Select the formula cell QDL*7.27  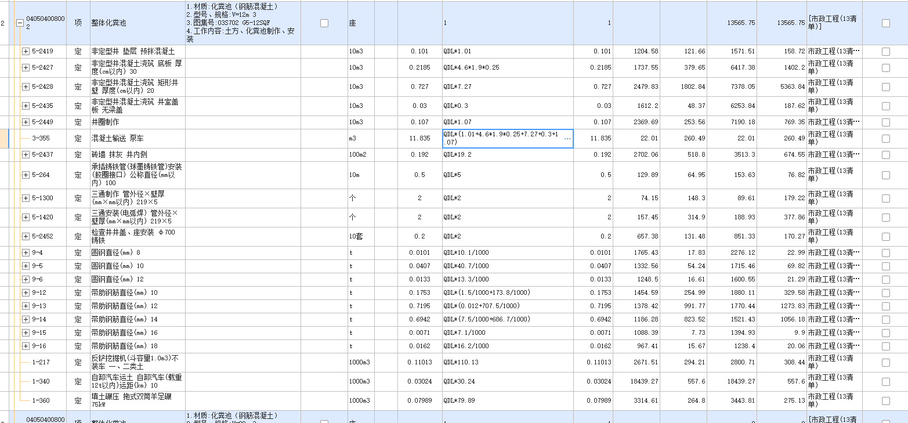508,87
